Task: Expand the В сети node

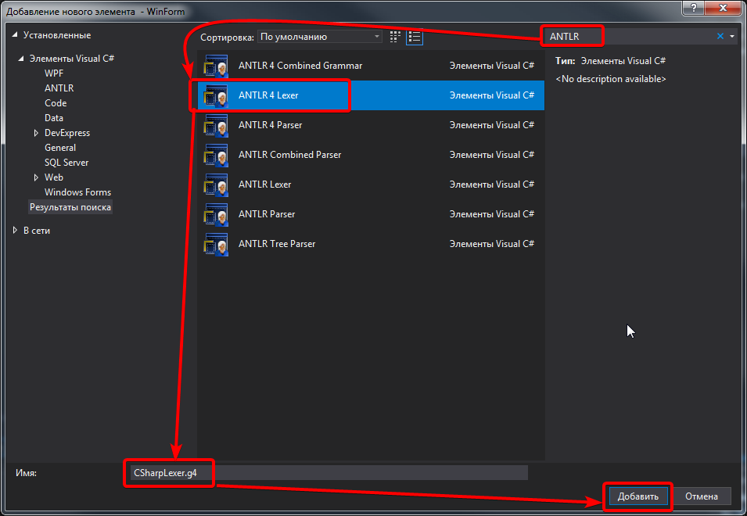Action: pyautogui.click(x=15, y=231)
